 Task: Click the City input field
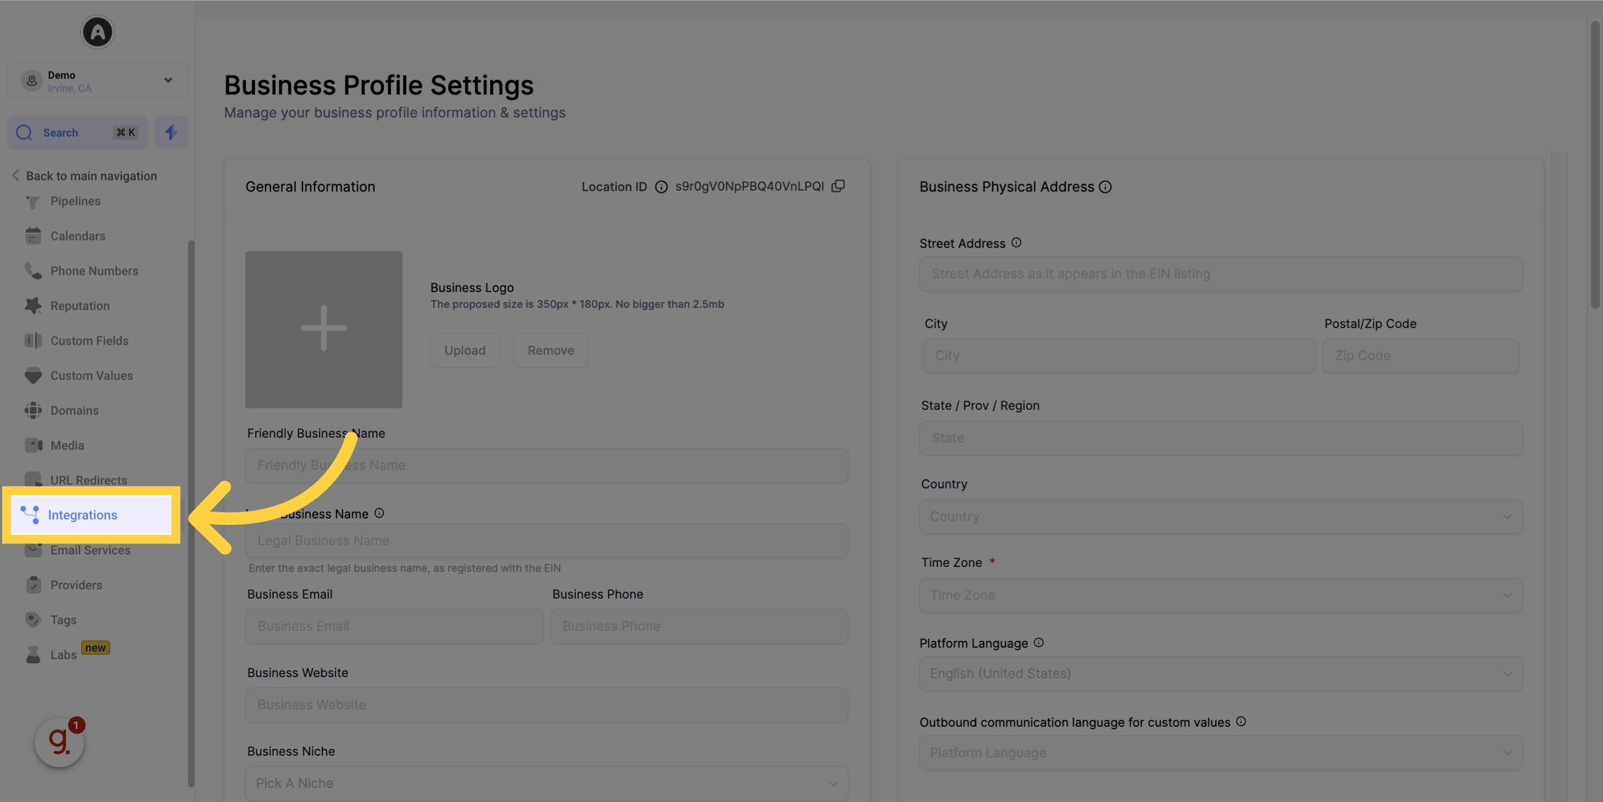point(1119,356)
